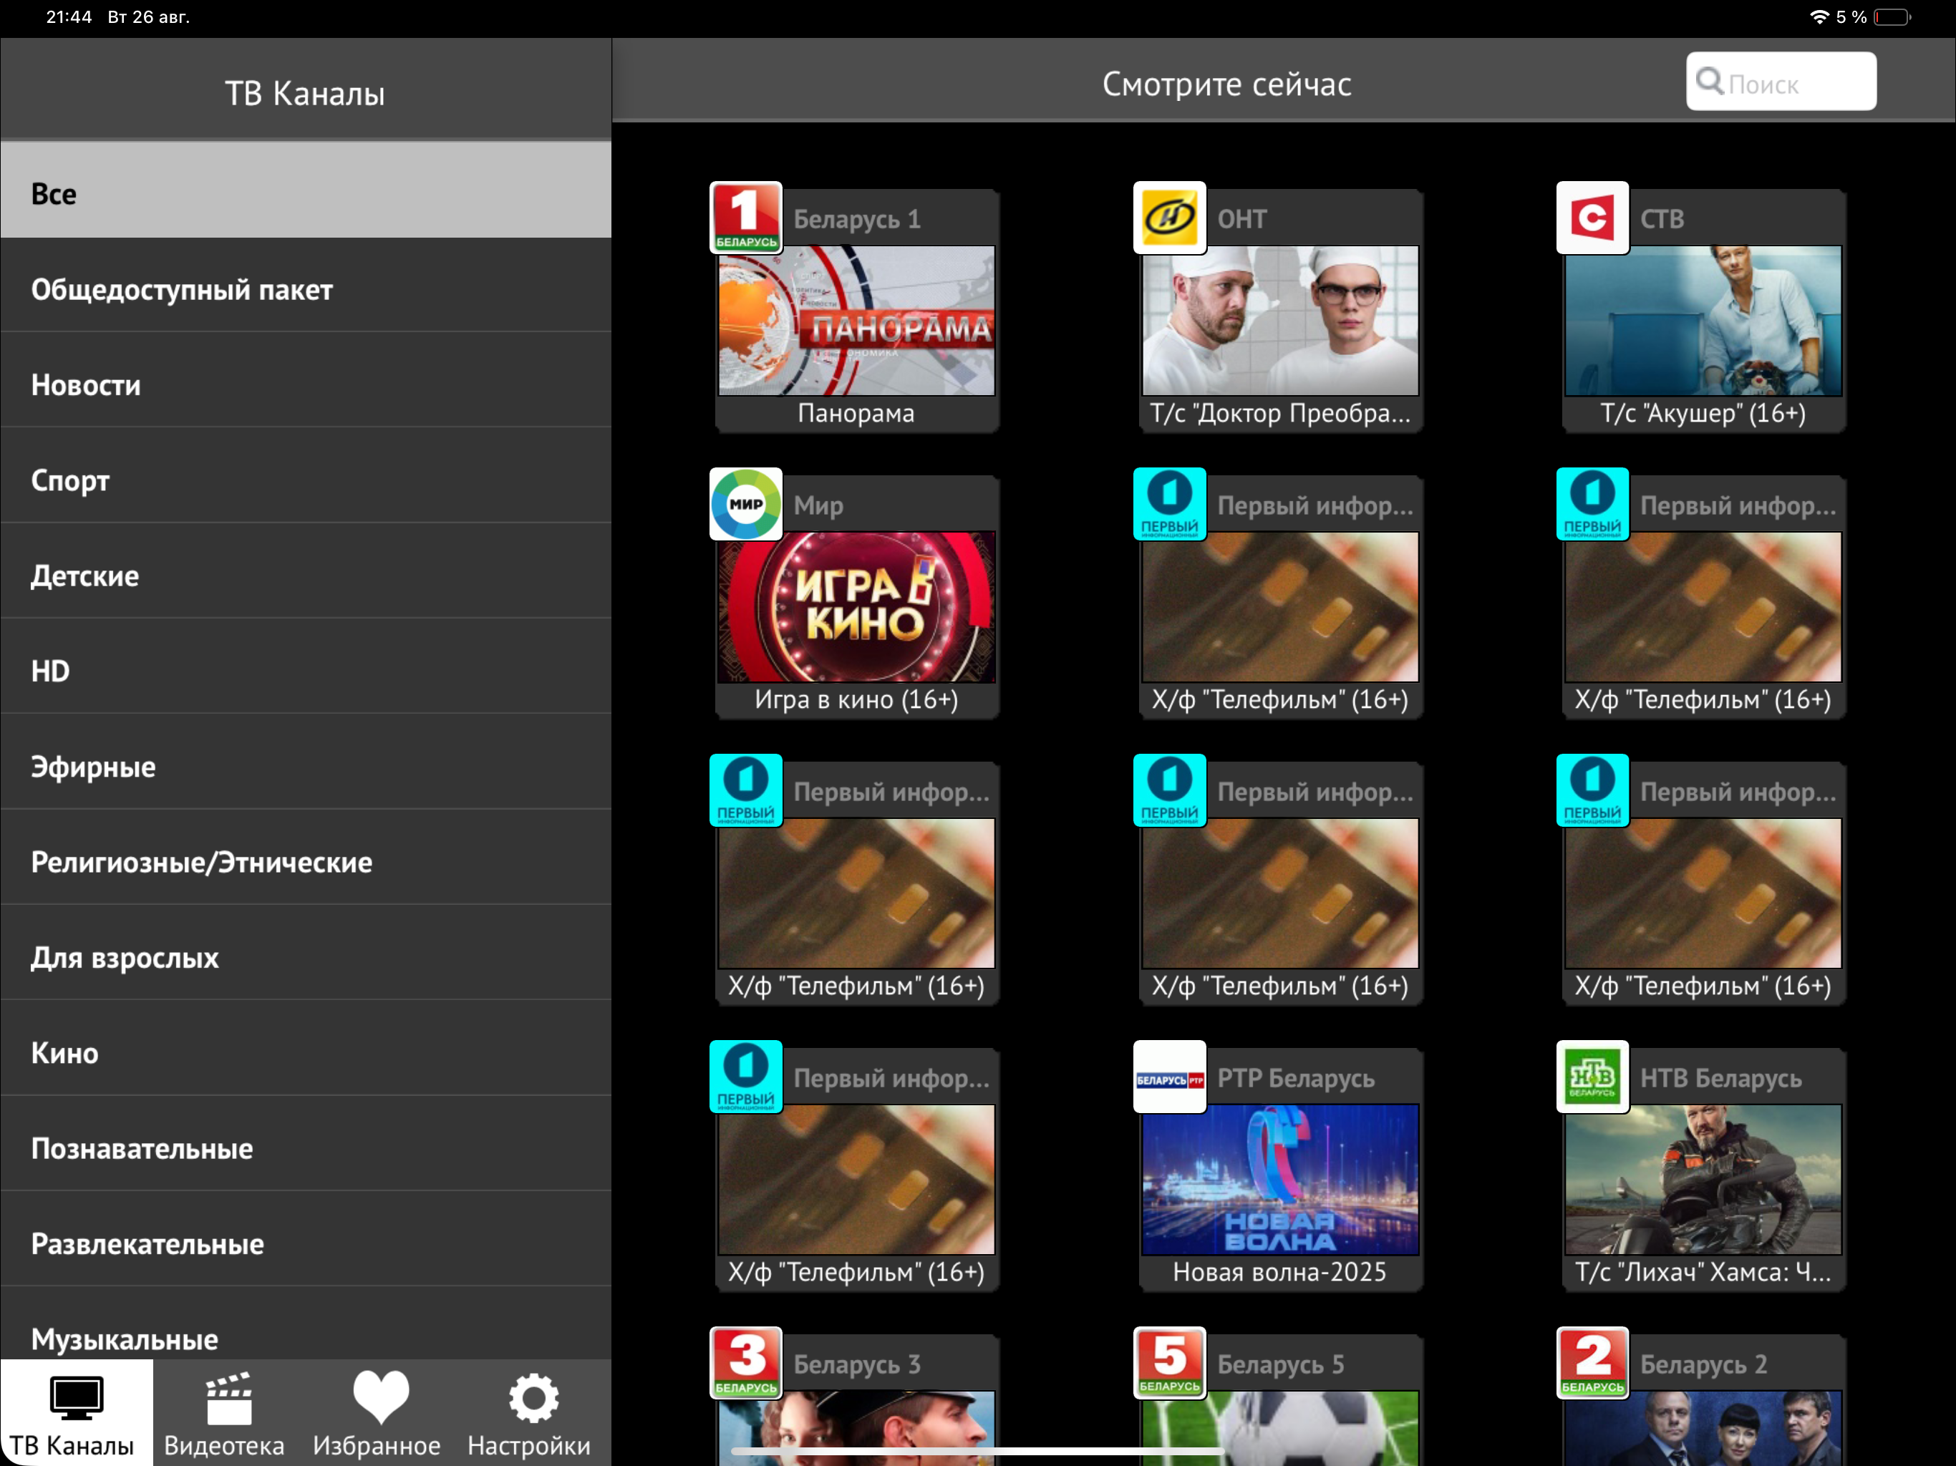Viewport: 1956px width, 1466px height.
Task: Check the Wi-Fi status icon
Action: (x=1819, y=16)
